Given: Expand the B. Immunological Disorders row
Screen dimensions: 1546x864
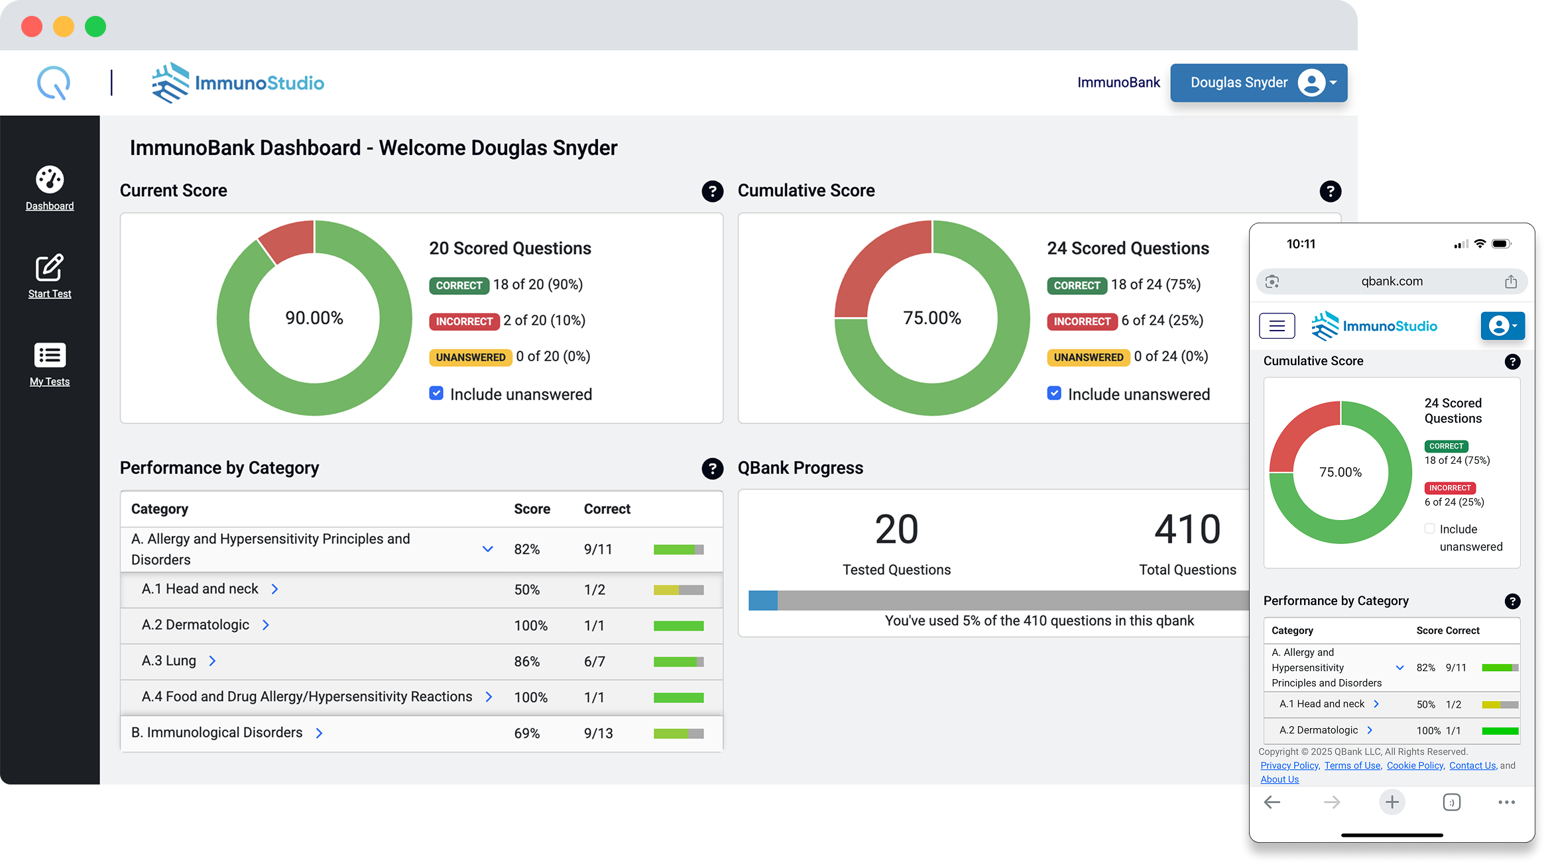Looking at the screenshot, I should click(x=319, y=733).
